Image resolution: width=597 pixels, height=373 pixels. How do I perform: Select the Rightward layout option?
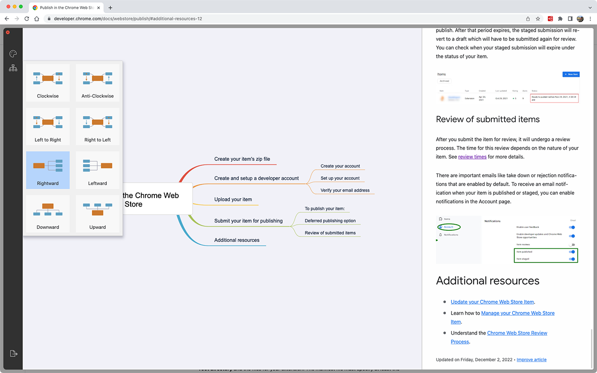pyautogui.click(x=48, y=170)
